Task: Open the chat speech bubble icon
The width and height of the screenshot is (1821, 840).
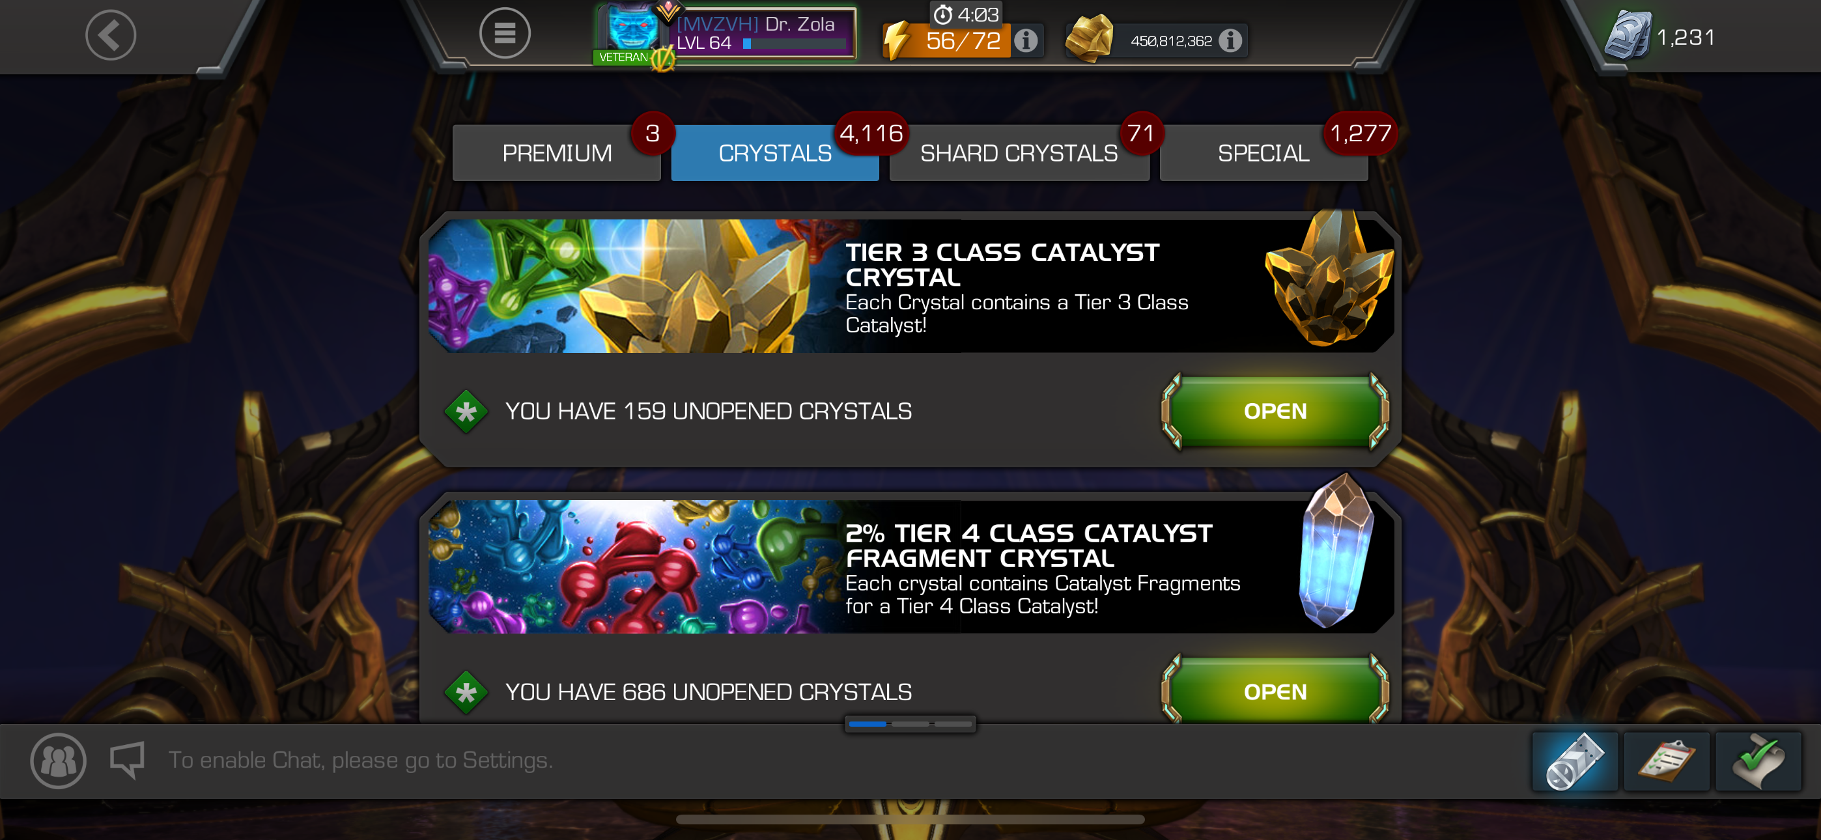Action: pyautogui.click(x=127, y=759)
